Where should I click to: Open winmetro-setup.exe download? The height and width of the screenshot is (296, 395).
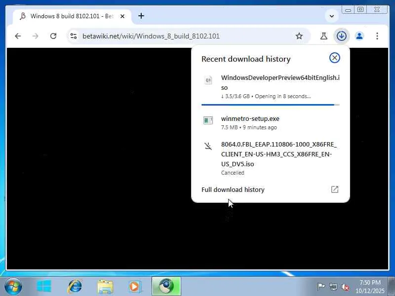coord(271,122)
